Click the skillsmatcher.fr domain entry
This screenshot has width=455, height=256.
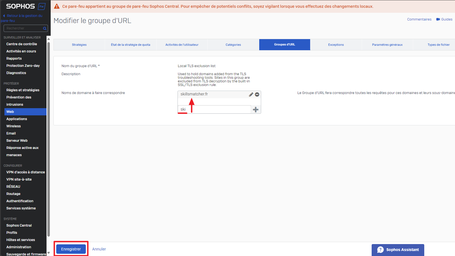pos(194,94)
